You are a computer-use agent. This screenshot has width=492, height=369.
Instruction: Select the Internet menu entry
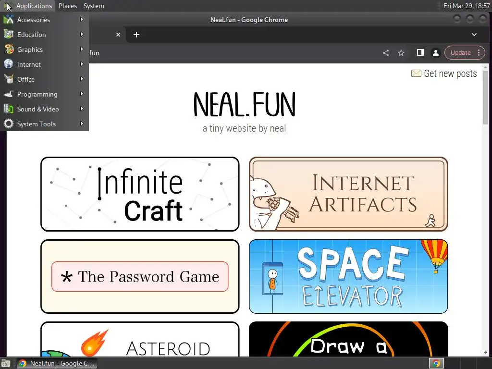[x=44, y=64]
